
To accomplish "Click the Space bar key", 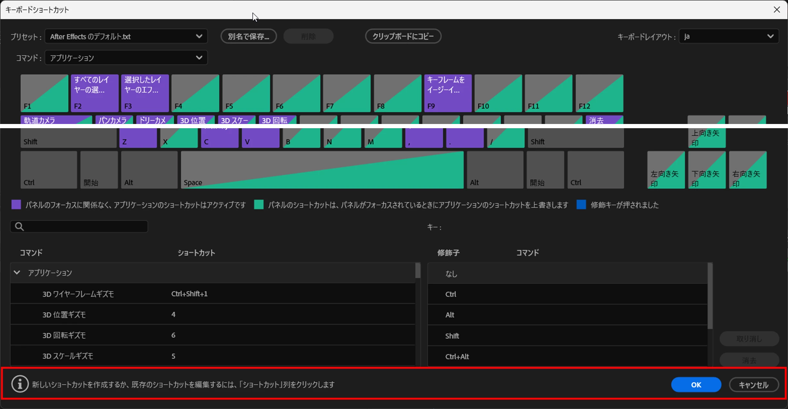I will [x=322, y=170].
